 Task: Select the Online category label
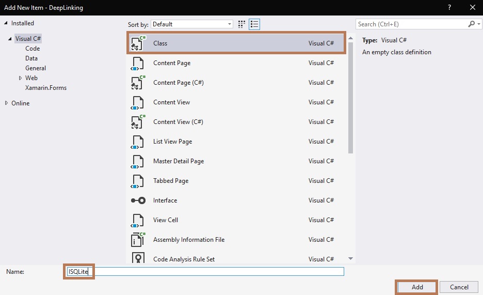coord(20,103)
